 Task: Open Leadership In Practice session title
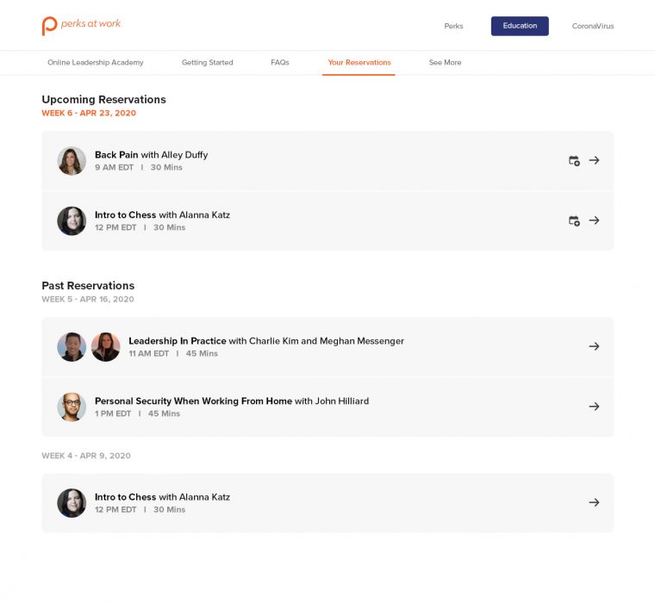(178, 341)
